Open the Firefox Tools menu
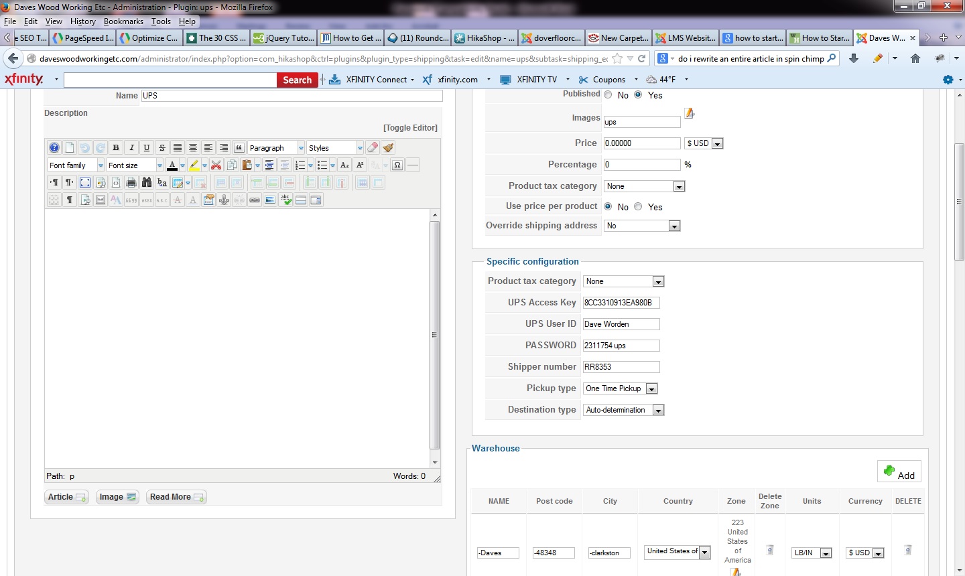This screenshot has height=576, width=965. (x=161, y=21)
